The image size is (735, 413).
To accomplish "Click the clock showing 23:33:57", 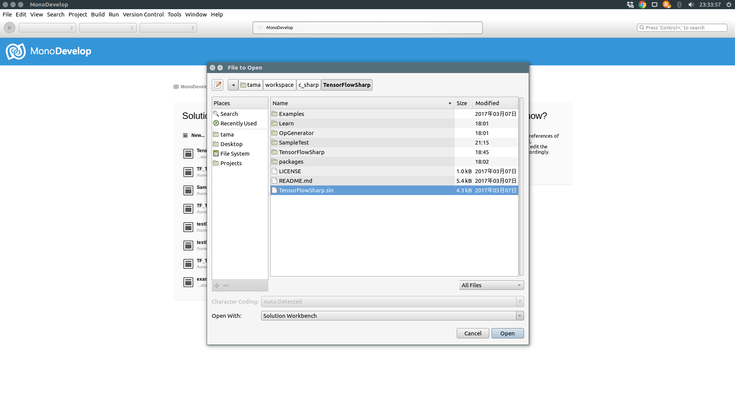I will [x=710, y=5].
